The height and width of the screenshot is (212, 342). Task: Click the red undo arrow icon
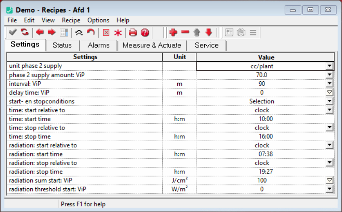coord(91,32)
